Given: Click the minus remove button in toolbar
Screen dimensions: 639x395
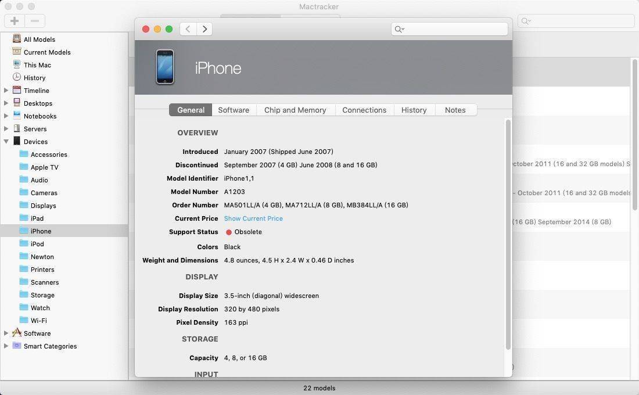Looking at the screenshot, I should coord(35,21).
